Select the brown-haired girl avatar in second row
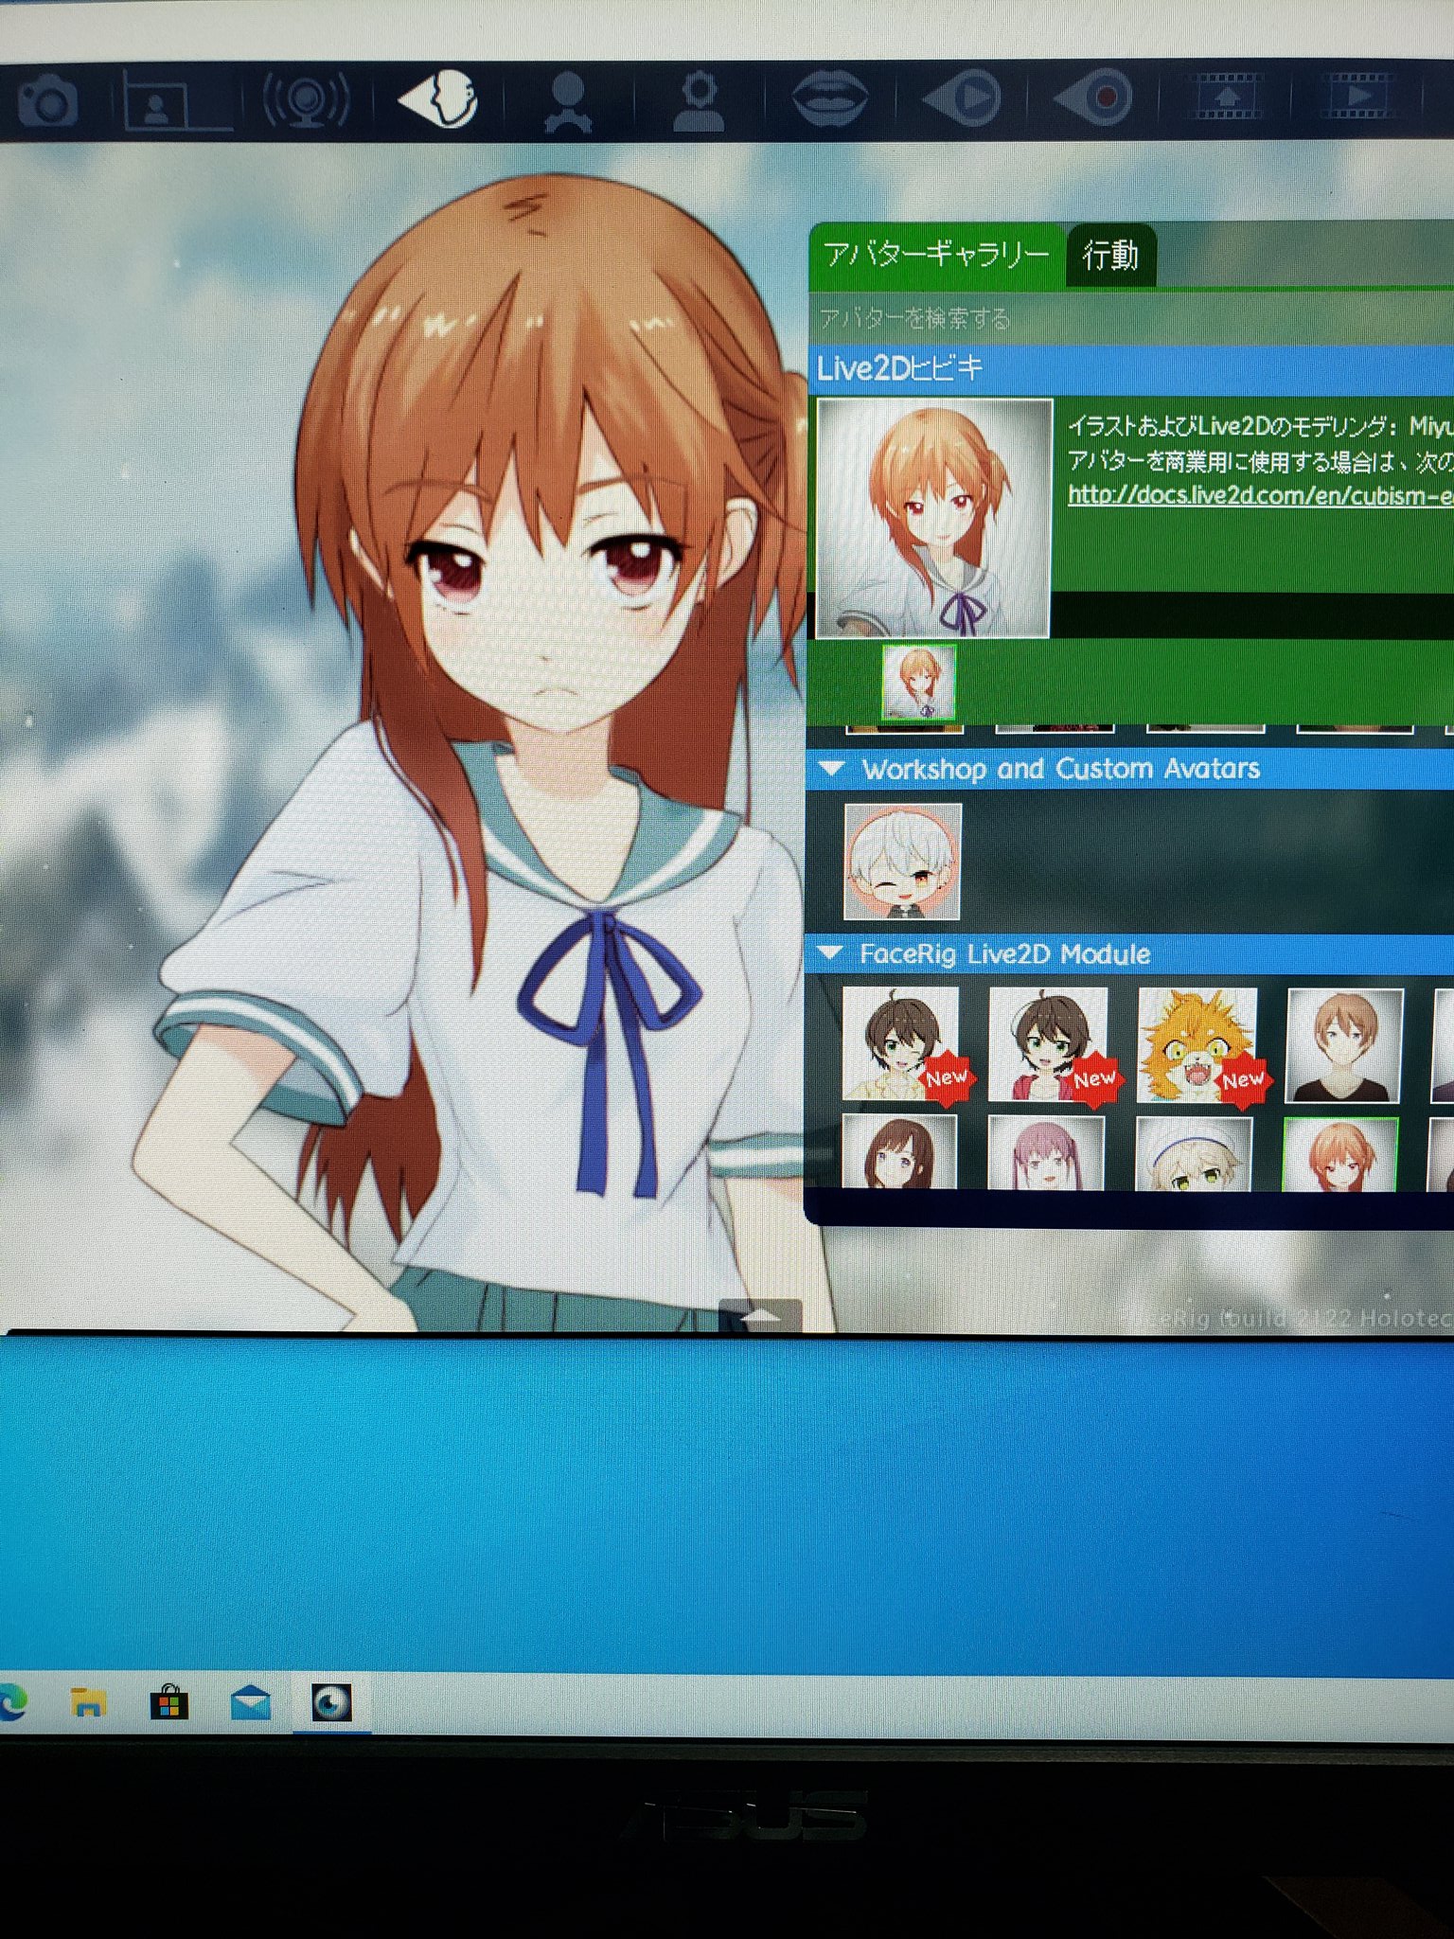Viewport: 1454px width, 1939px height. pyautogui.click(x=899, y=1152)
